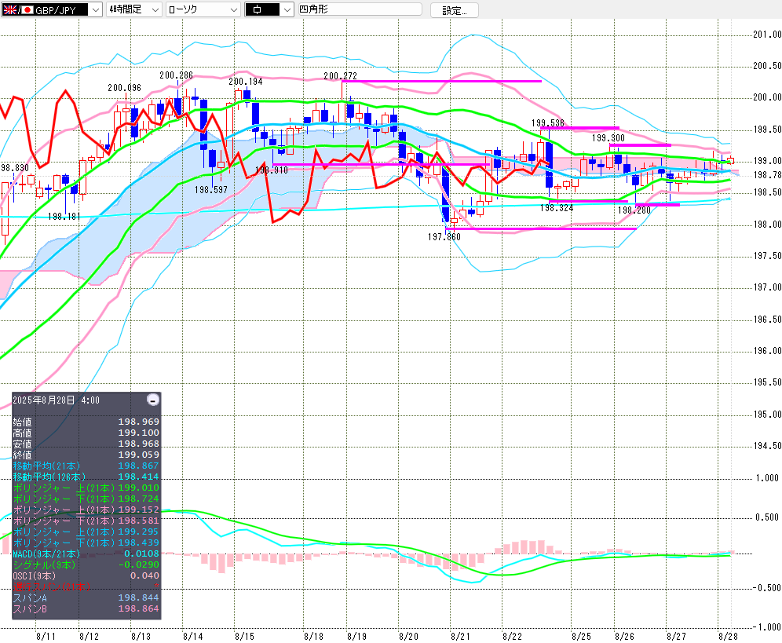This screenshot has height=643, width=782.
Task: Click the 2025年8月28日 4:00 panel date header
Action: coord(56,400)
